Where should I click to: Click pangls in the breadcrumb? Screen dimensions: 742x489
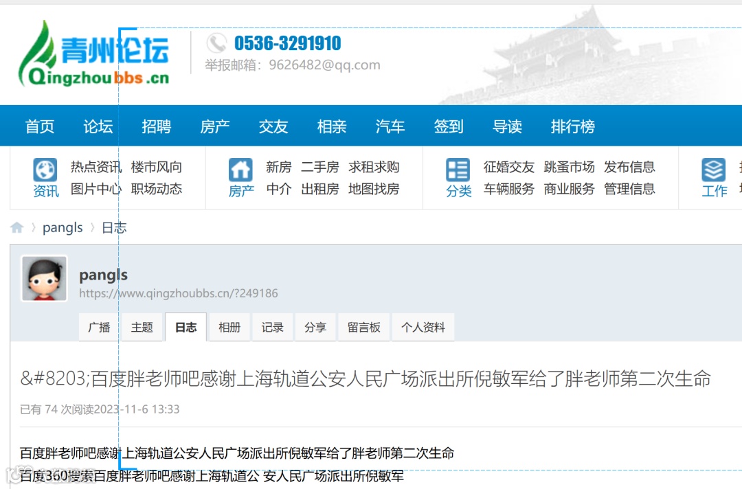(x=63, y=228)
